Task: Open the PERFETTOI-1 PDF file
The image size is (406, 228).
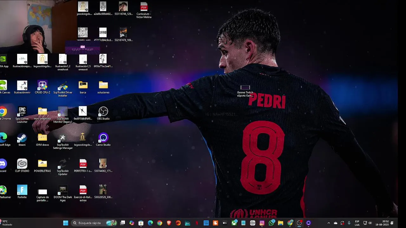Action: click(x=83, y=166)
